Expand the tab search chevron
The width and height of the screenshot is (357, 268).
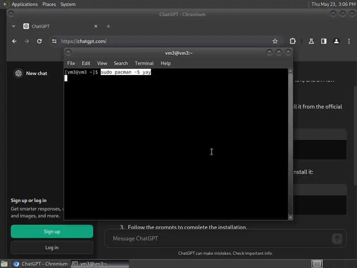(14, 26)
